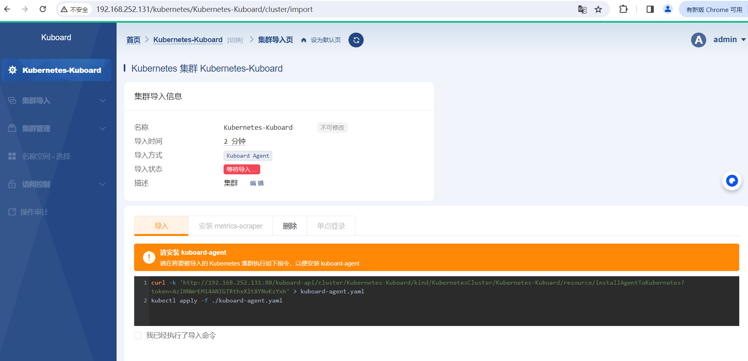
Task: Click the kubectl apply command line
Action: 217,301
